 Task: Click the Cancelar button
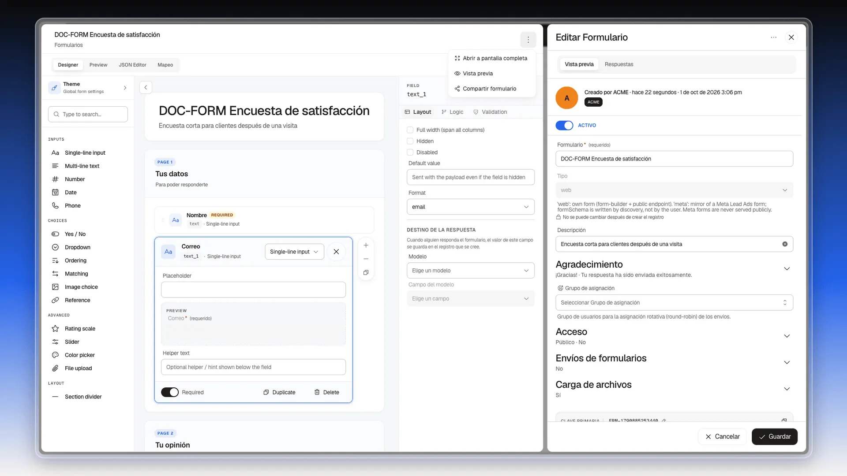[x=722, y=437]
